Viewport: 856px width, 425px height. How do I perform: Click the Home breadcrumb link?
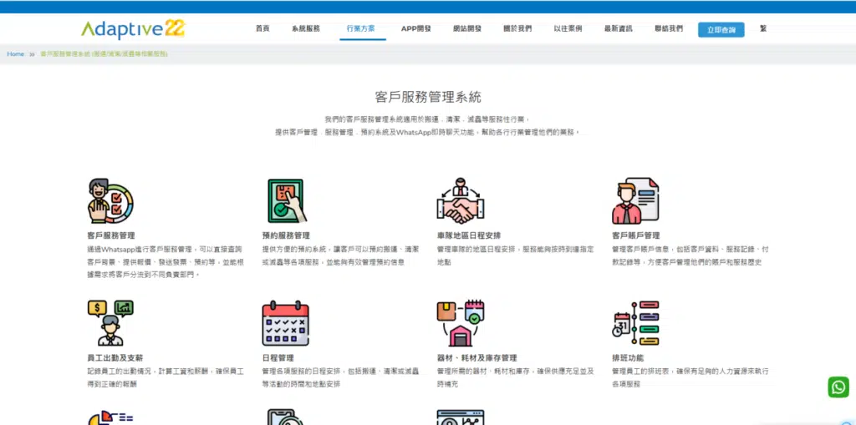coord(15,53)
